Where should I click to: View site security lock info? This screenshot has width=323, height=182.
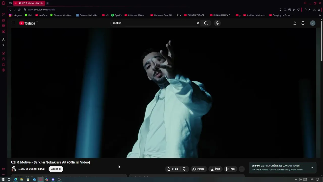[x=25, y=10]
